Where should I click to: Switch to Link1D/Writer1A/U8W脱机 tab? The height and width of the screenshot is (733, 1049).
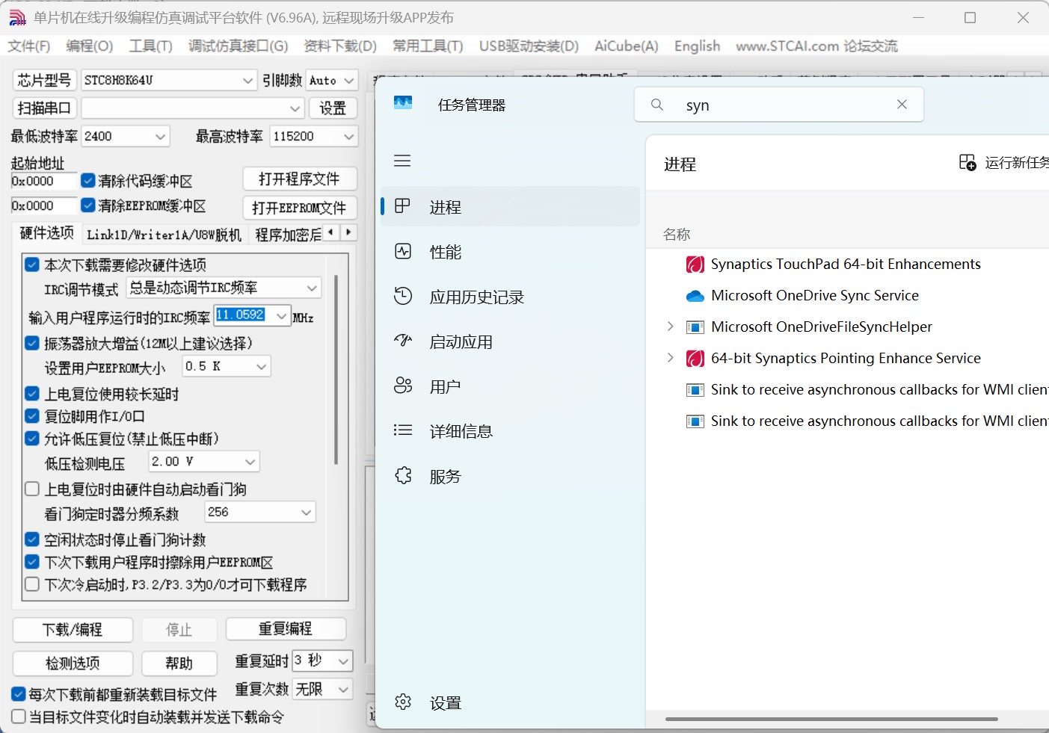164,235
